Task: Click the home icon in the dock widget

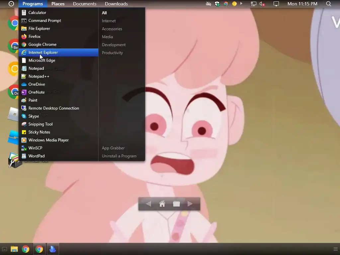Action: (162, 204)
